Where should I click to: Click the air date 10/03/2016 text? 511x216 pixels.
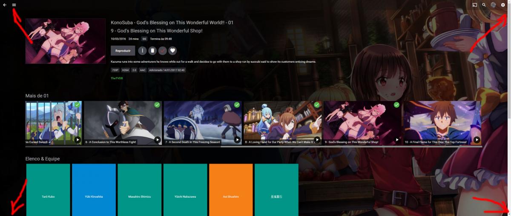118,39
